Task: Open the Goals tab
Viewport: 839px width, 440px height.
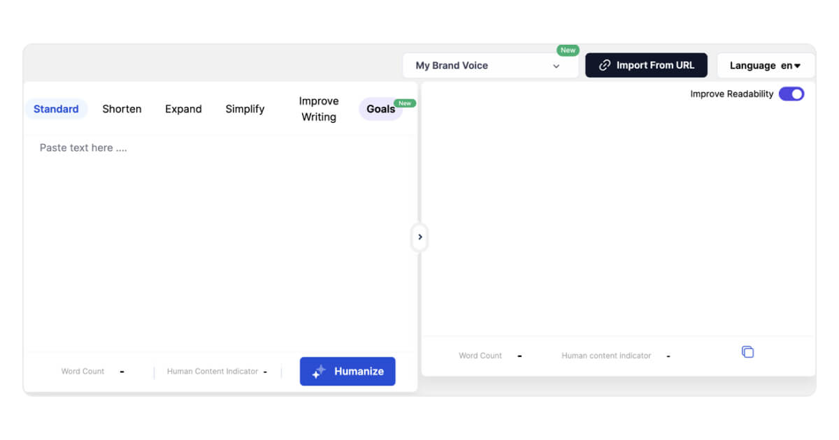Action: [381, 109]
